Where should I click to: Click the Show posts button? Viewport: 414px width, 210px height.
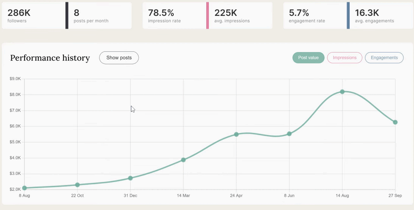(x=119, y=58)
